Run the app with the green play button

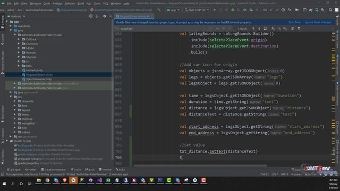pyautogui.click(x=215, y=10)
